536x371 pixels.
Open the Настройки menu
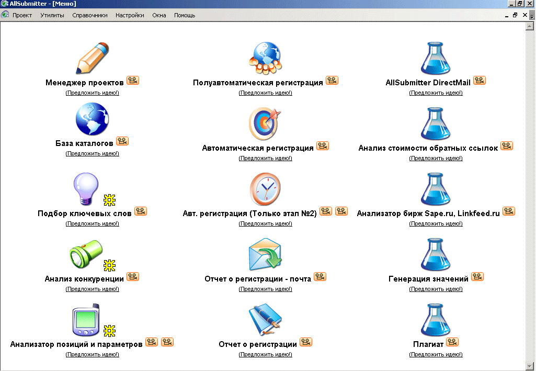[x=130, y=15]
